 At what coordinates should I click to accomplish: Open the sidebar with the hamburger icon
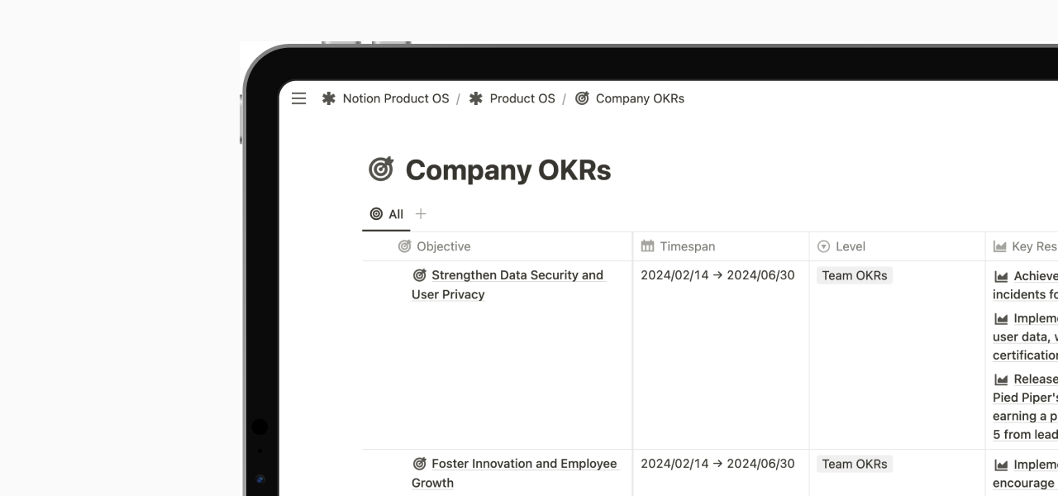[x=298, y=98]
